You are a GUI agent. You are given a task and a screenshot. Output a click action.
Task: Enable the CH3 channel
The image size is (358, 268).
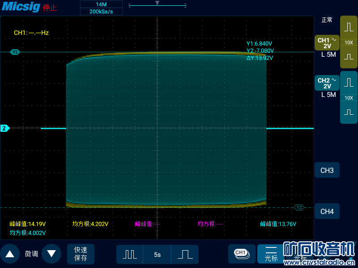coord(327,171)
